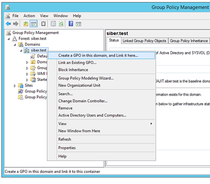210x184 pixels.
Task: Select the Sites label in tree
Action: [x=29, y=85]
